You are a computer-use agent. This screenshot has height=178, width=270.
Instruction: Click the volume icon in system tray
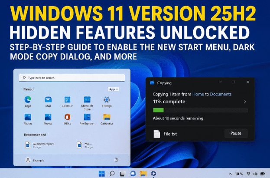pos(255,174)
